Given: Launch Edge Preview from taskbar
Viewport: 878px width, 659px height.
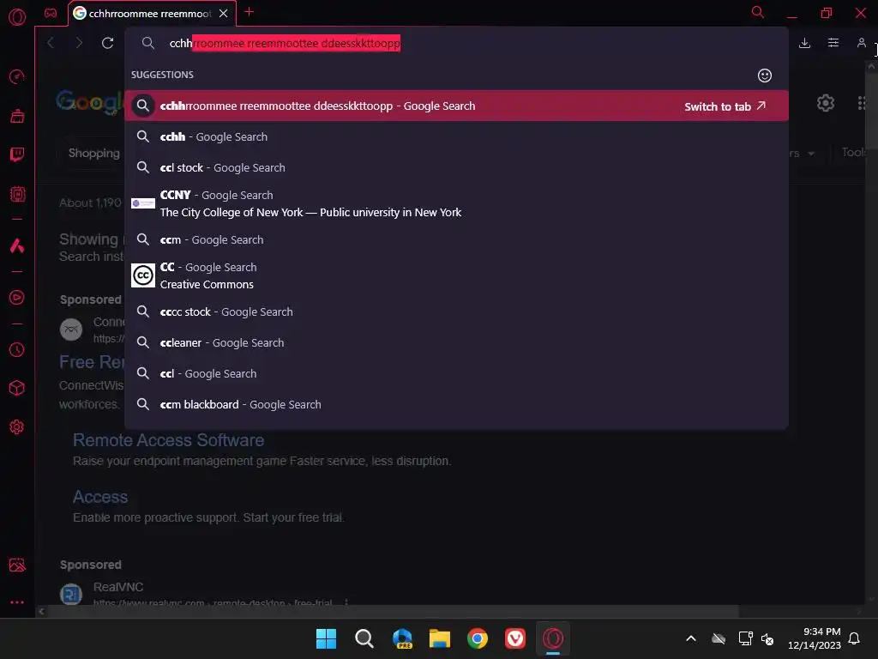Looking at the screenshot, I should 402,638.
